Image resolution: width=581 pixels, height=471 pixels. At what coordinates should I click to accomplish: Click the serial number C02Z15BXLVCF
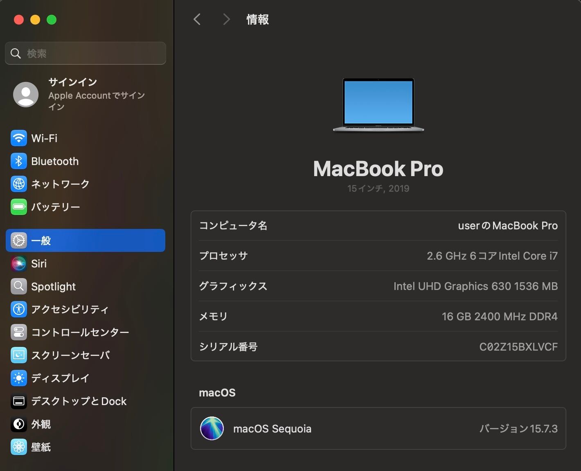[x=518, y=347]
